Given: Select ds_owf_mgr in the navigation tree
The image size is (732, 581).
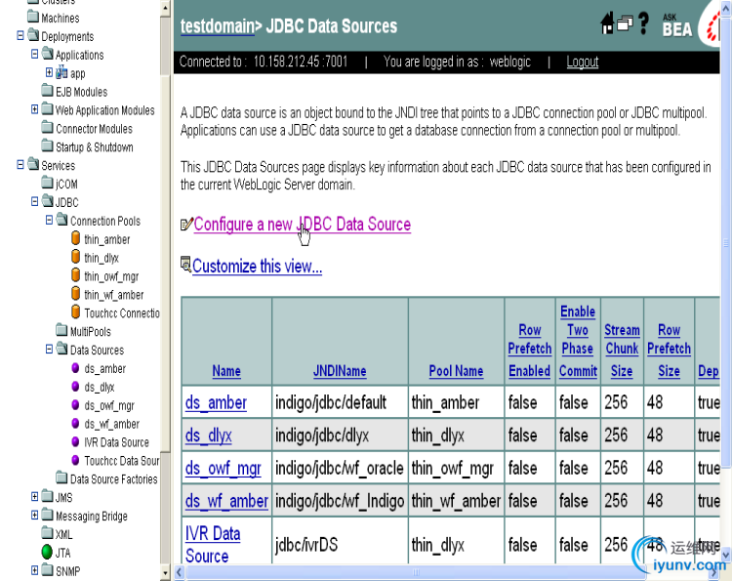Looking at the screenshot, I should pos(109,405).
